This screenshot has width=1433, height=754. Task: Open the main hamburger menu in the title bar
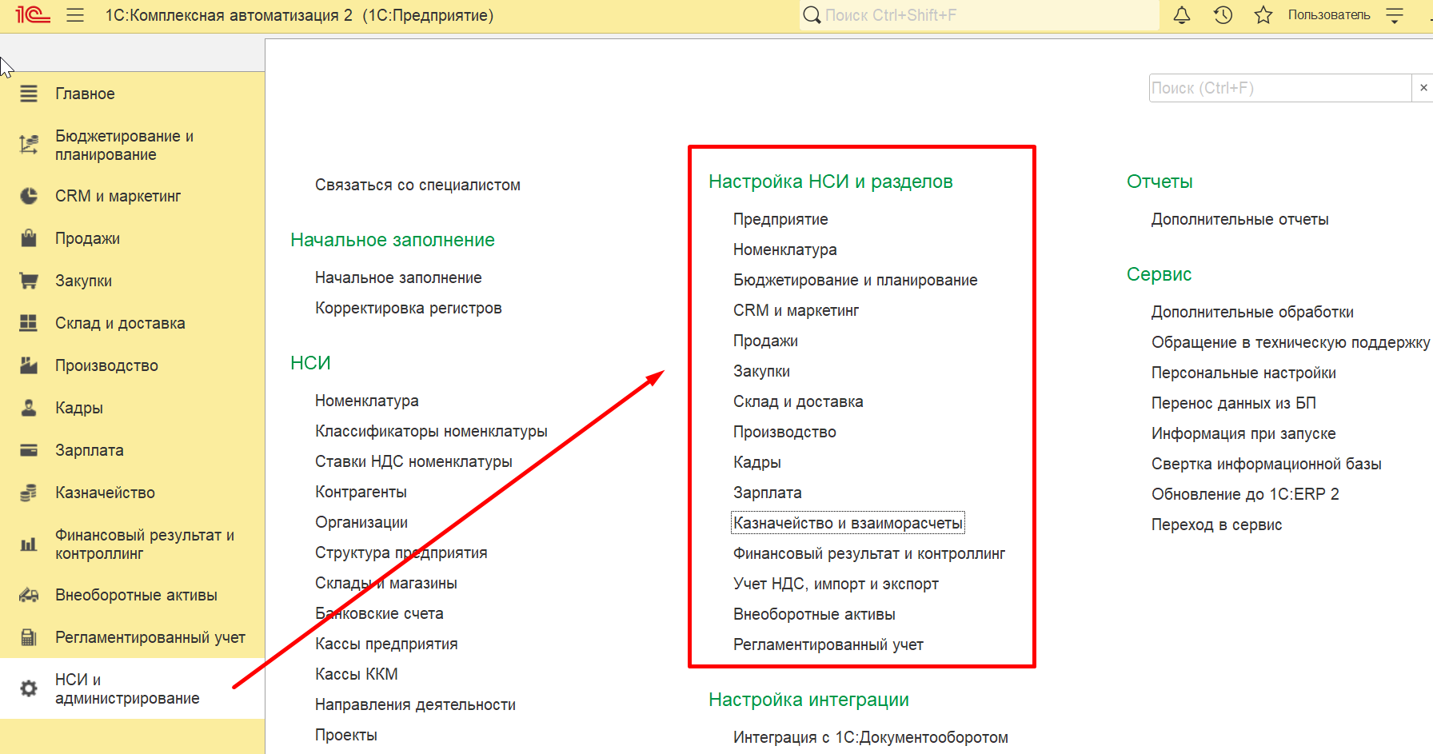[x=75, y=15]
